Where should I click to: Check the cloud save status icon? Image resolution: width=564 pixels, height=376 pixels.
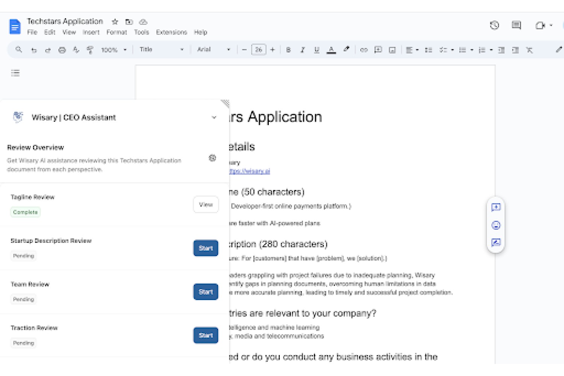pos(143,22)
